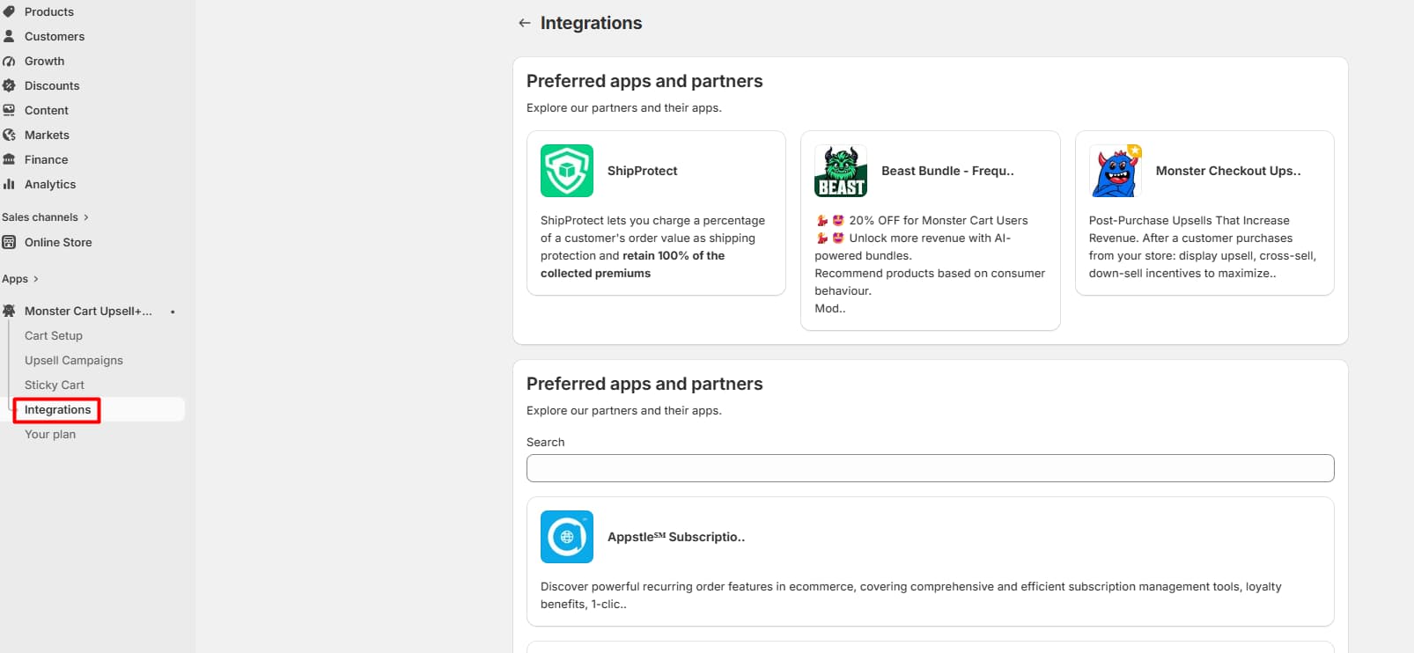Screen dimensions: 1414x653
Task: Open Cart Setup under Monster Cart
Action: 54,335
